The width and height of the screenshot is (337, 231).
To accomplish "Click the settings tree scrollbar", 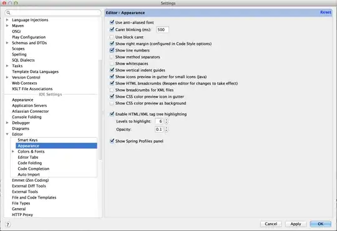I will [100, 110].
